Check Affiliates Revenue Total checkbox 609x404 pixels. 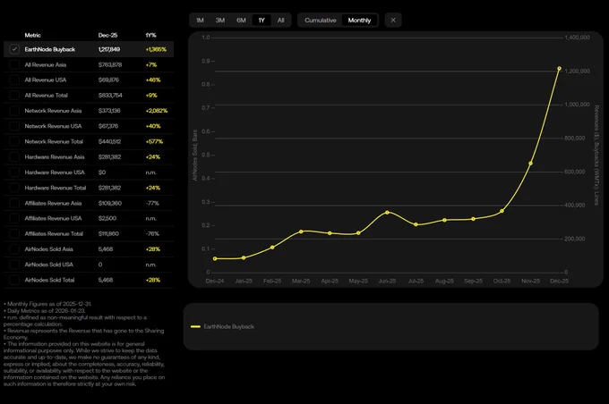[14, 234]
